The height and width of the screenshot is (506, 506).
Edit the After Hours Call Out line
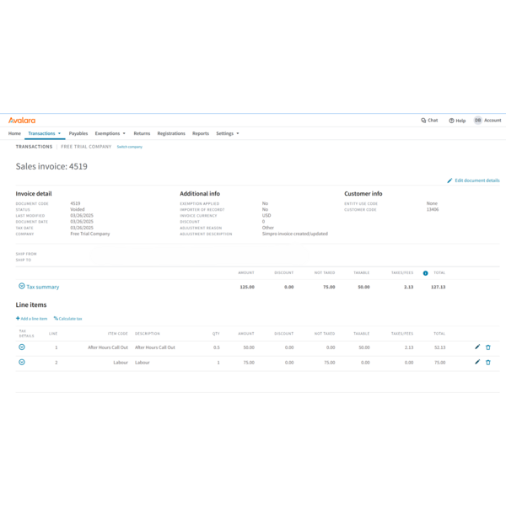tap(477, 347)
